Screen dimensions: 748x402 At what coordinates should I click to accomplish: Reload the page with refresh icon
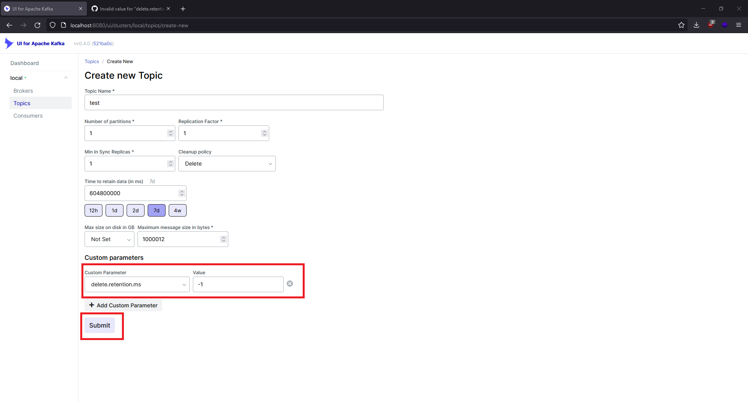tap(37, 25)
